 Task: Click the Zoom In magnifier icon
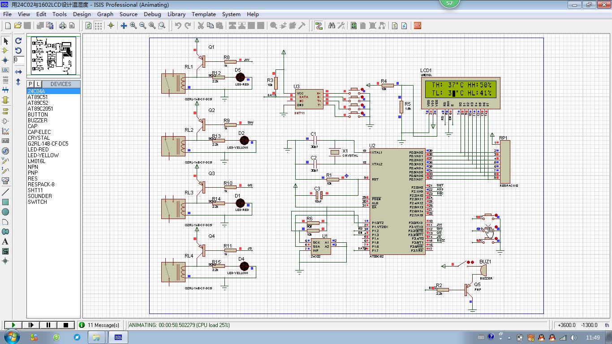point(134,26)
